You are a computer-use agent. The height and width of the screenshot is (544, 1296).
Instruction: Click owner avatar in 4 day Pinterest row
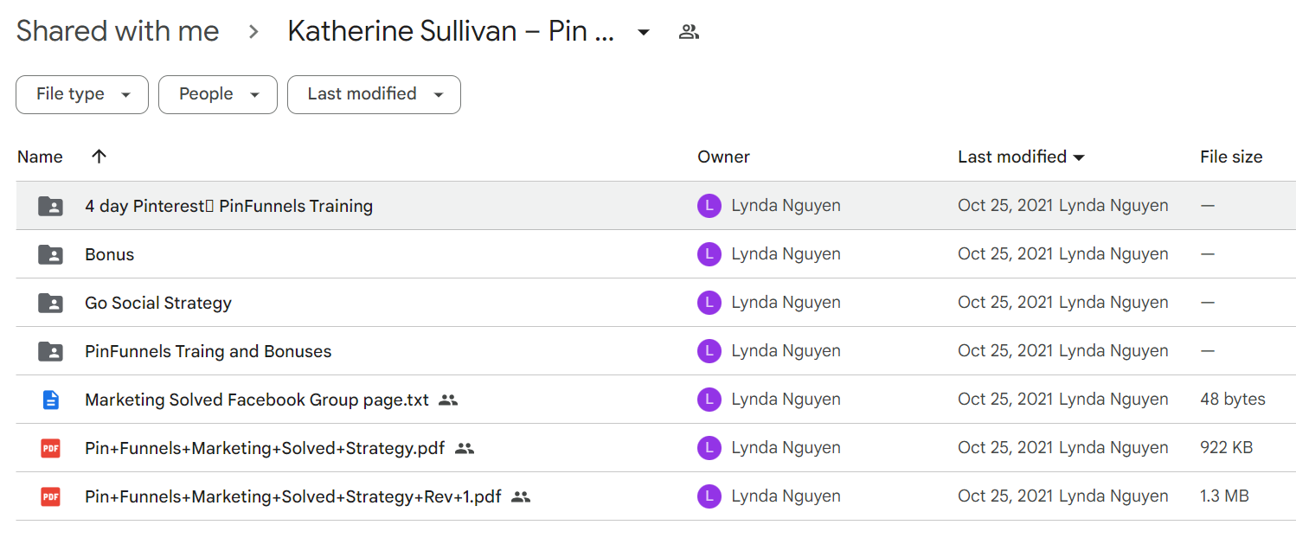click(709, 206)
